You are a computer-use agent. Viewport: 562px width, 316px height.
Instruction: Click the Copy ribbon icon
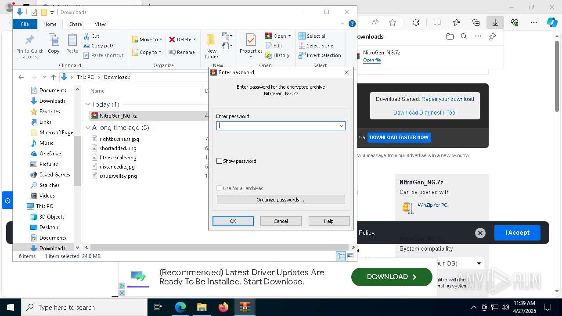click(x=54, y=44)
